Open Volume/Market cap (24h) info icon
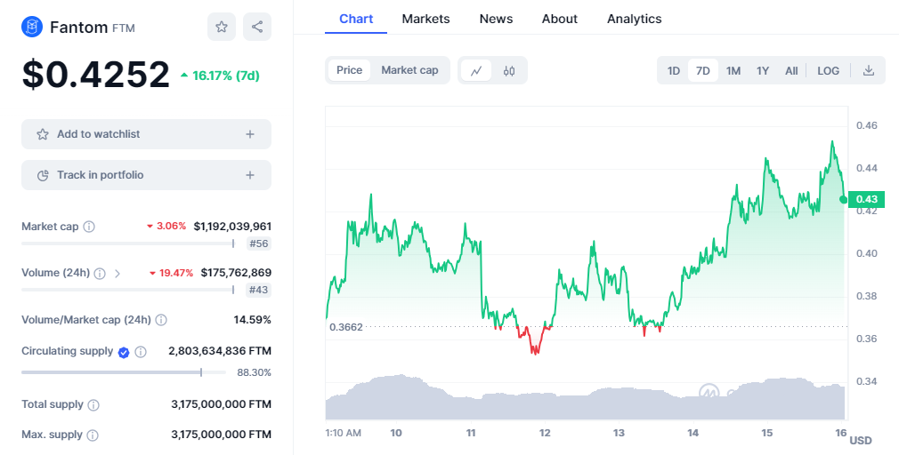Image resolution: width=899 pixels, height=455 pixels. click(161, 320)
